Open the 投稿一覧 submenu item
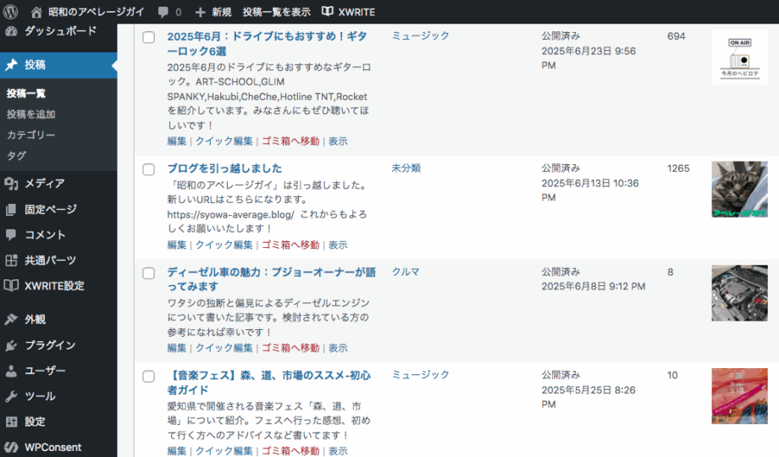779x457 pixels. tap(26, 93)
